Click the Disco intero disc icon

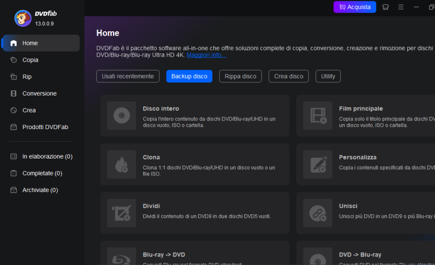pos(122,116)
